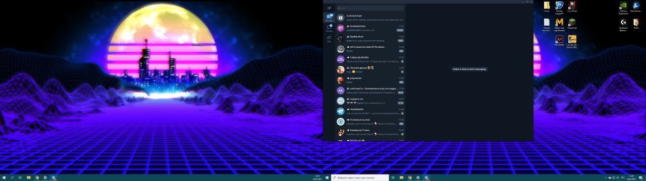The image size is (646, 181).
Task: Open Start menu on left monitor taskbar
Action: point(4,177)
